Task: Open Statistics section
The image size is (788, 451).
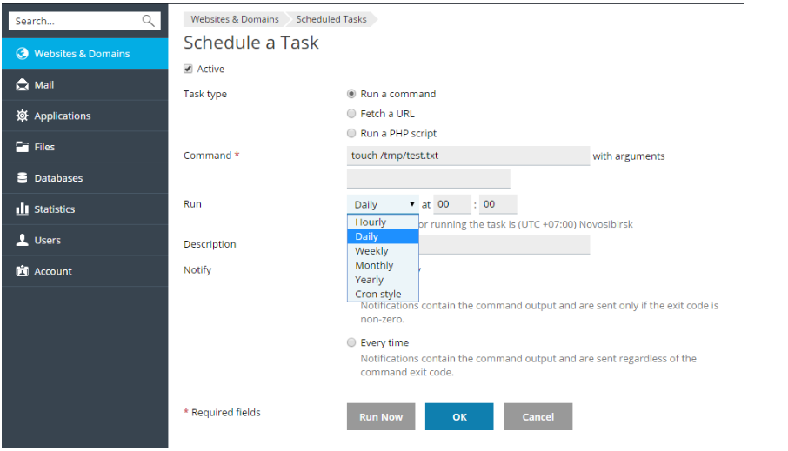Action: click(x=85, y=209)
